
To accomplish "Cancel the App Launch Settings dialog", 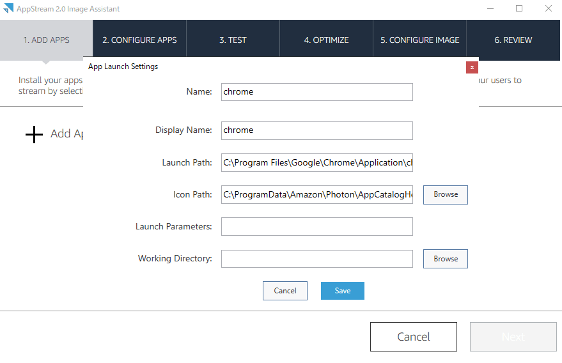I will [x=285, y=291].
